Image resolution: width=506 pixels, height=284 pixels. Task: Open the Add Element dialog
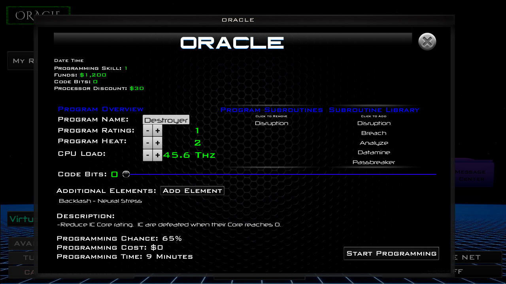coord(192,191)
